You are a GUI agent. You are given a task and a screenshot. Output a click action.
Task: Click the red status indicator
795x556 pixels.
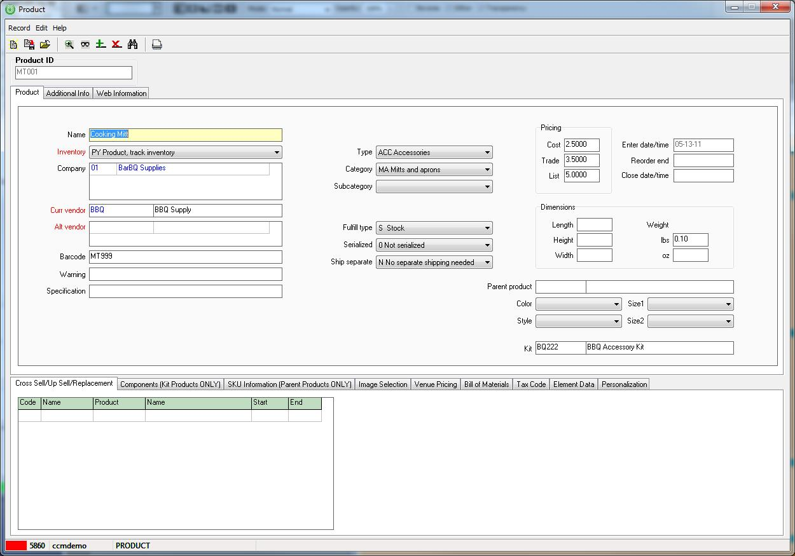click(17, 546)
